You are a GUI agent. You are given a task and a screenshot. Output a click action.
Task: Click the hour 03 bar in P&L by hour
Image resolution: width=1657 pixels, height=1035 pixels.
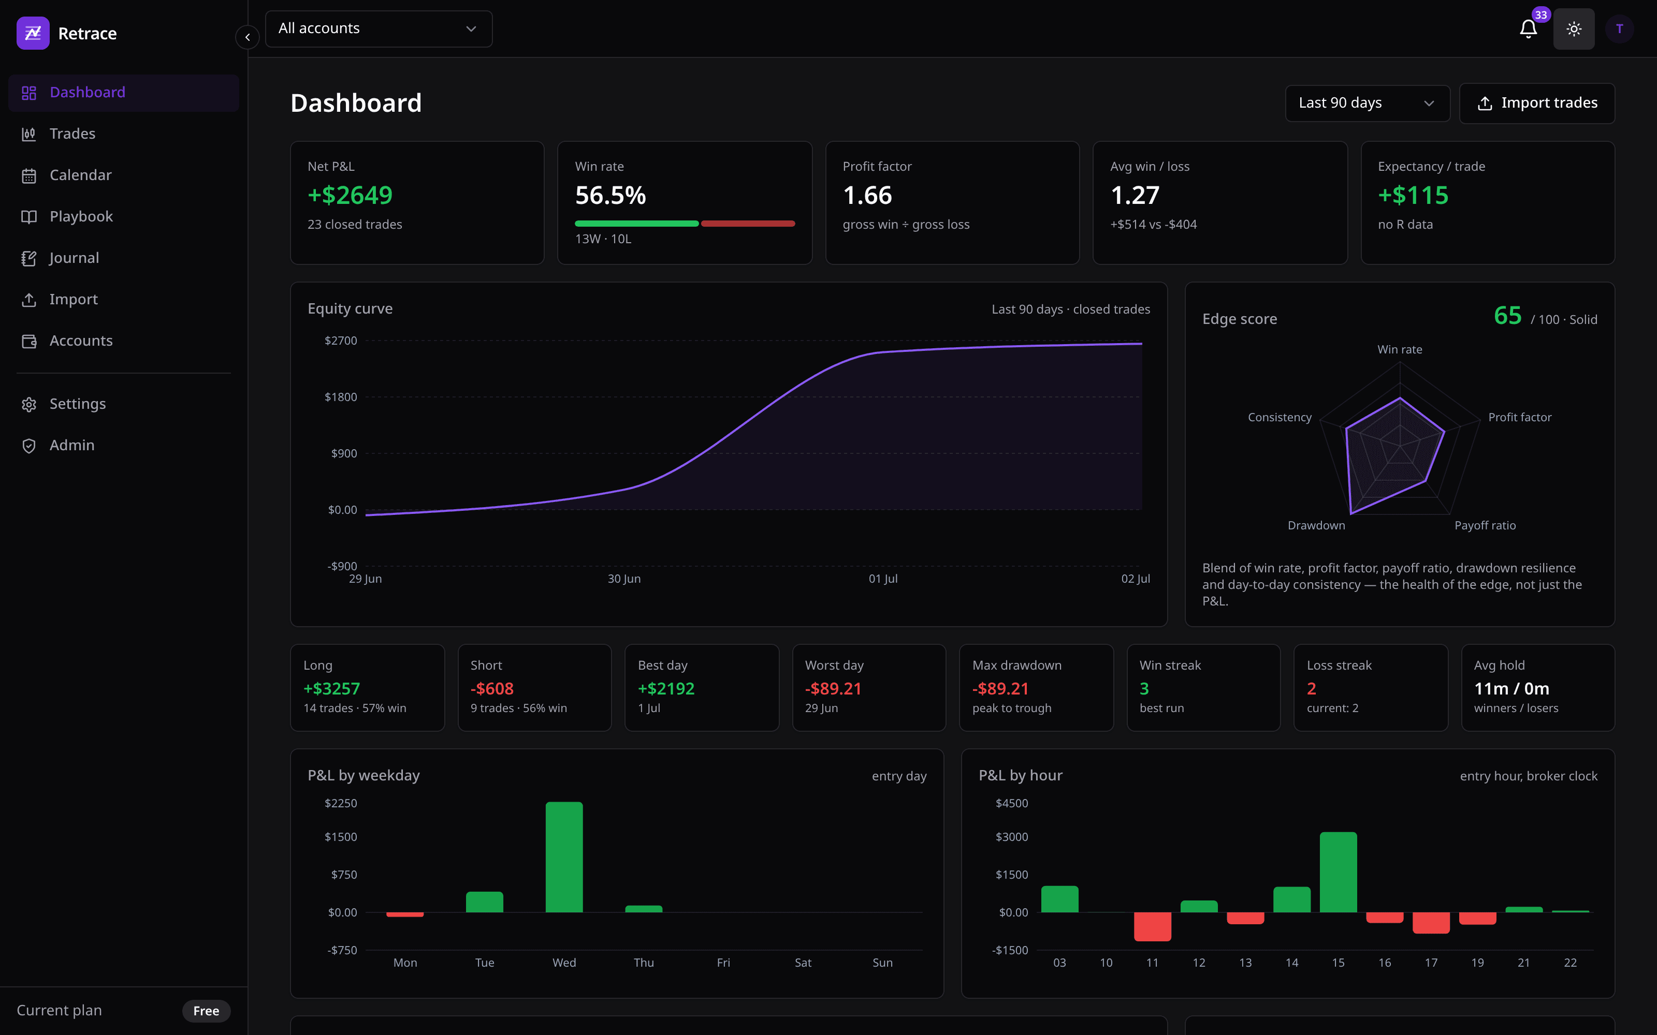[1059, 899]
